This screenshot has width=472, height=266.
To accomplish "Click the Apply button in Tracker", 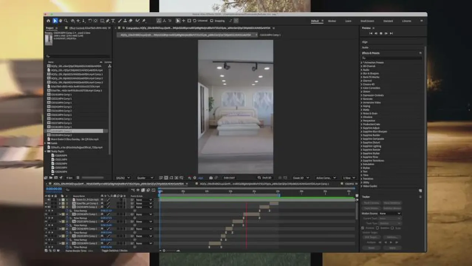I will (x=392, y=248).
